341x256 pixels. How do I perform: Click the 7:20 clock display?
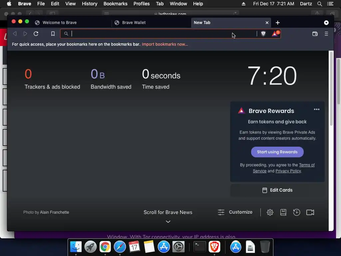(x=272, y=76)
